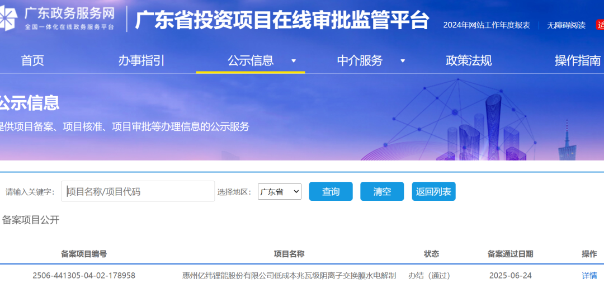This screenshot has height=283, width=604.
Task: Select the 公示信息 navigation tab
Action: point(251,61)
